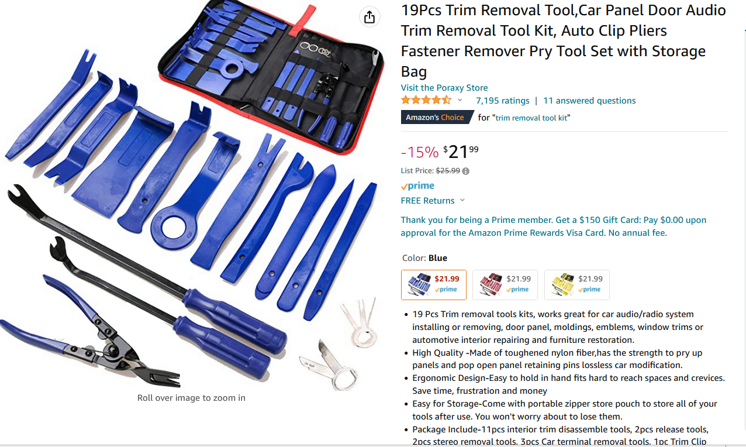This screenshot has height=447, width=746.
Task: Select the Blue color option
Action: tap(434, 284)
